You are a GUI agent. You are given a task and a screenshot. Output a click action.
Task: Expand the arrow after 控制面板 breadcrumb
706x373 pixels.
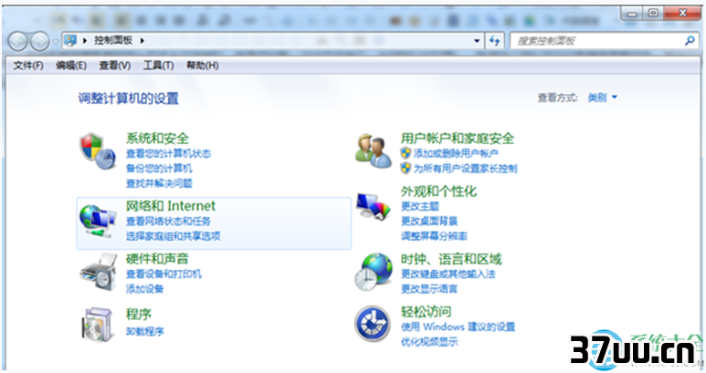[x=142, y=40]
